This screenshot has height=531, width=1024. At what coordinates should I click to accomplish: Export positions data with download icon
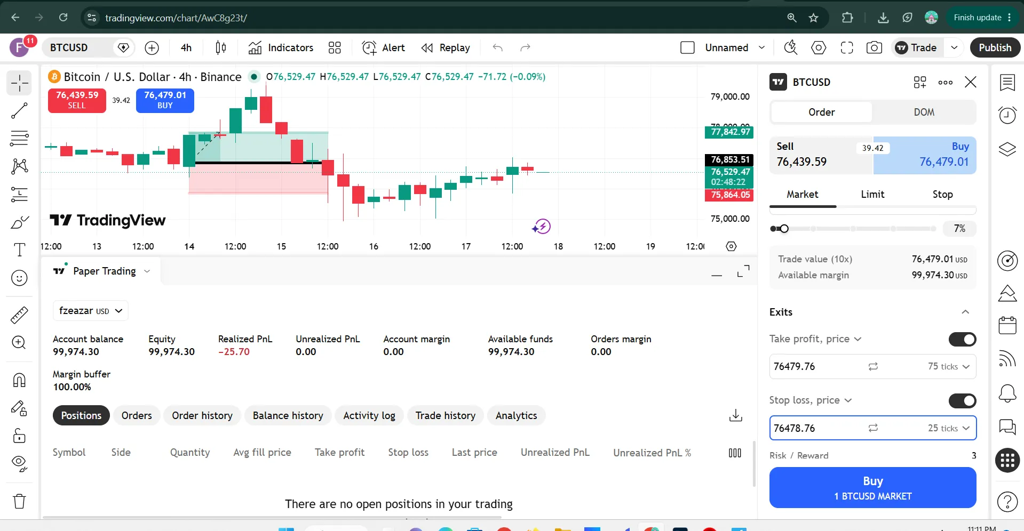pos(736,415)
